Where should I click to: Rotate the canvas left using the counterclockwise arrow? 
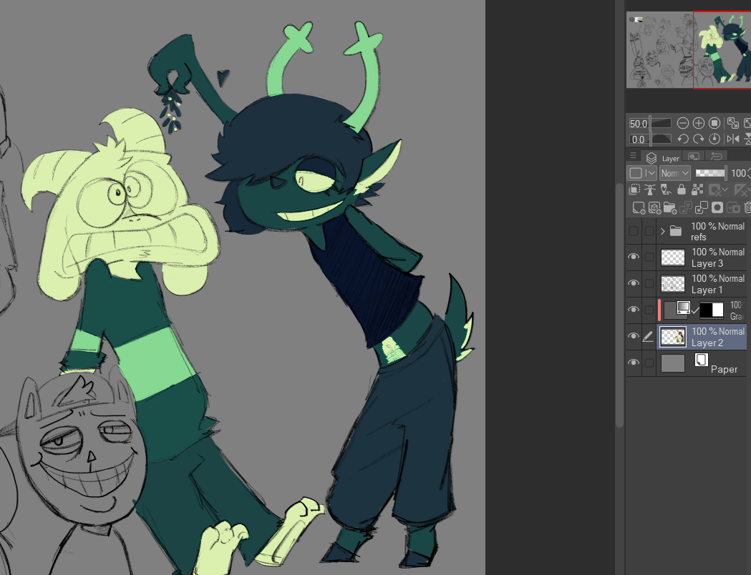click(682, 139)
